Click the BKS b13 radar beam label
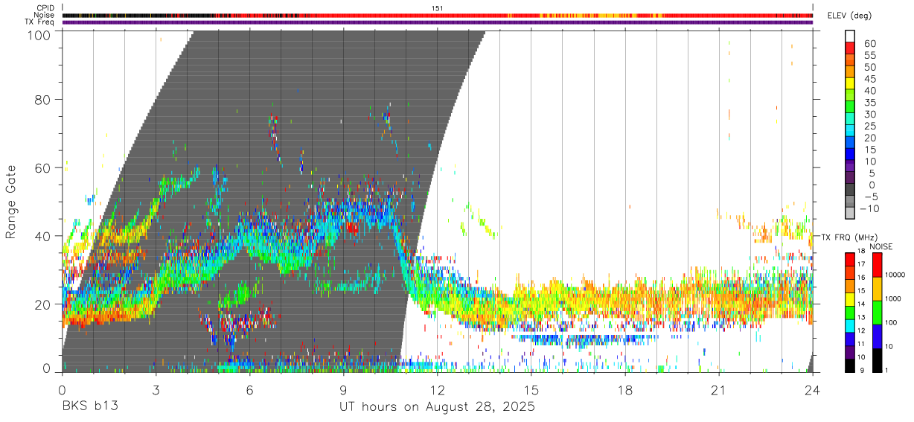914x422 pixels. (89, 407)
